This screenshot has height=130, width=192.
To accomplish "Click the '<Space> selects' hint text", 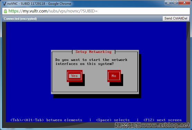I will 113,120.
